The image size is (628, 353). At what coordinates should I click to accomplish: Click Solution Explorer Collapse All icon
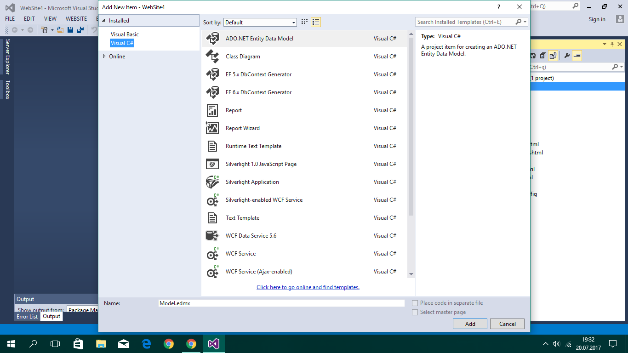543,56
